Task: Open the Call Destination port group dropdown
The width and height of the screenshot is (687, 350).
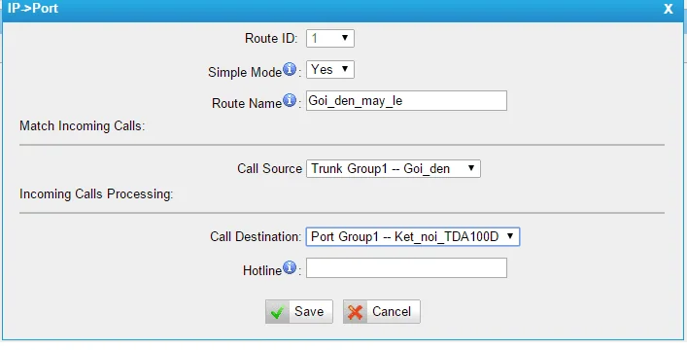Action: [x=413, y=236]
